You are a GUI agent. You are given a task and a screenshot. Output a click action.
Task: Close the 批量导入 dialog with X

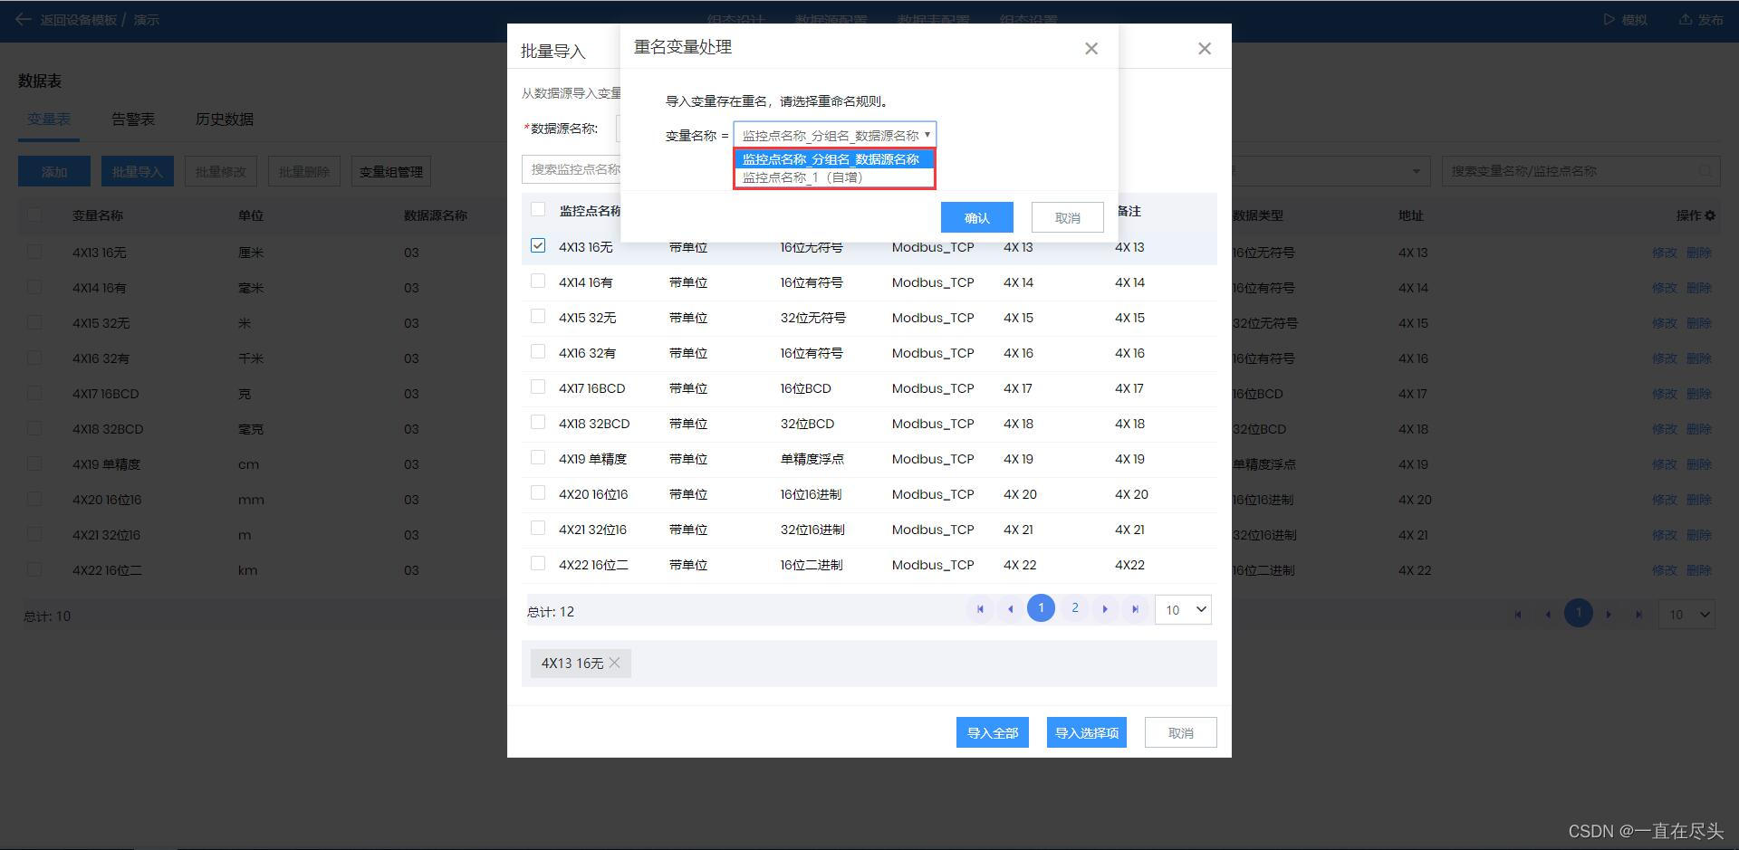(x=1205, y=49)
